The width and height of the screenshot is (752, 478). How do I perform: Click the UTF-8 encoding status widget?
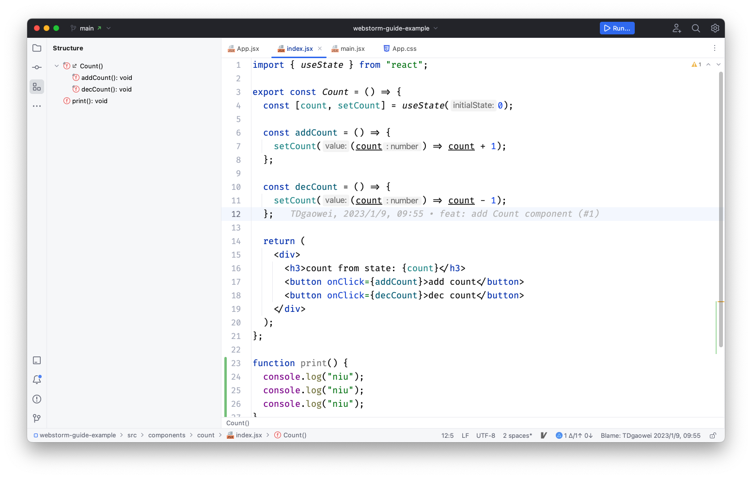(486, 435)
